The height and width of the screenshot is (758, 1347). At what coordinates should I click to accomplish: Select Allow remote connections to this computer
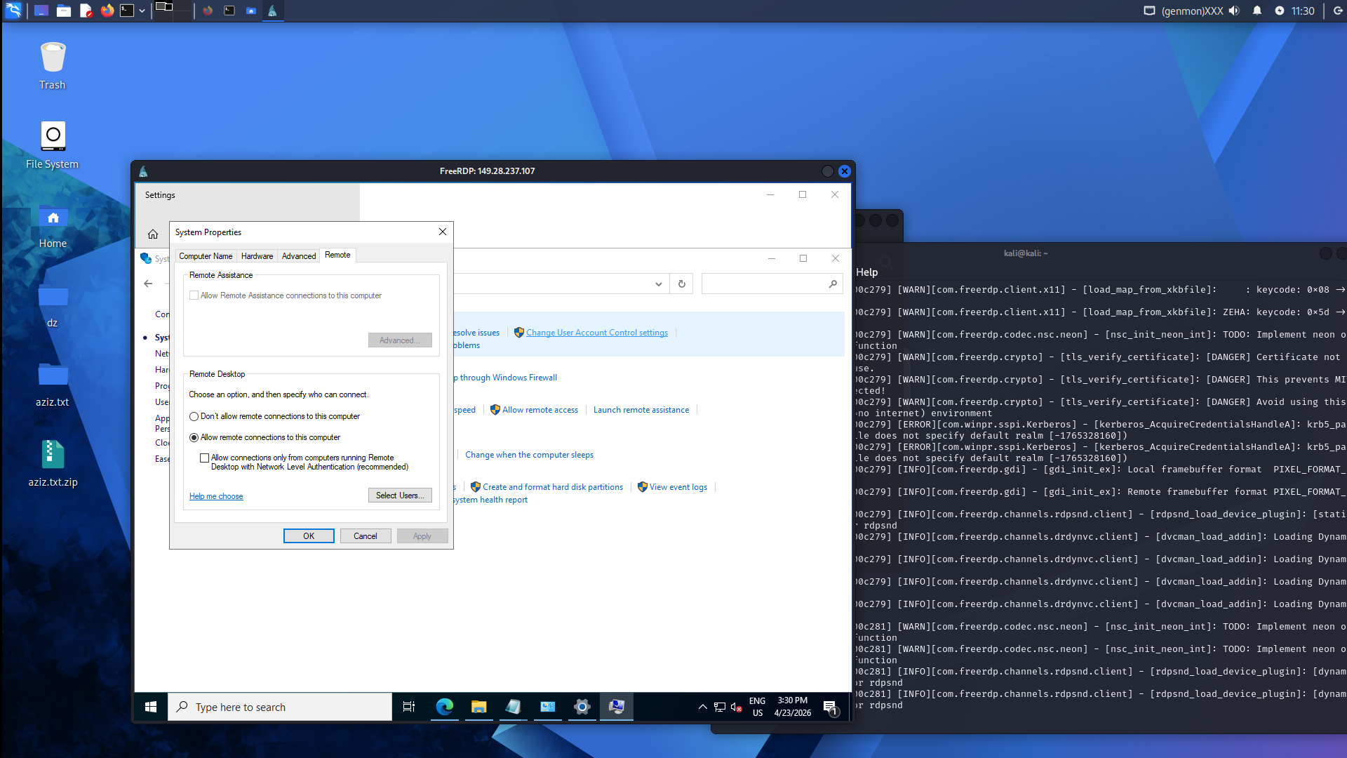coord(194,437)
